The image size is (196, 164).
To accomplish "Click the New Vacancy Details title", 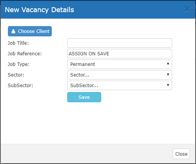I will (x=39, y=10).
